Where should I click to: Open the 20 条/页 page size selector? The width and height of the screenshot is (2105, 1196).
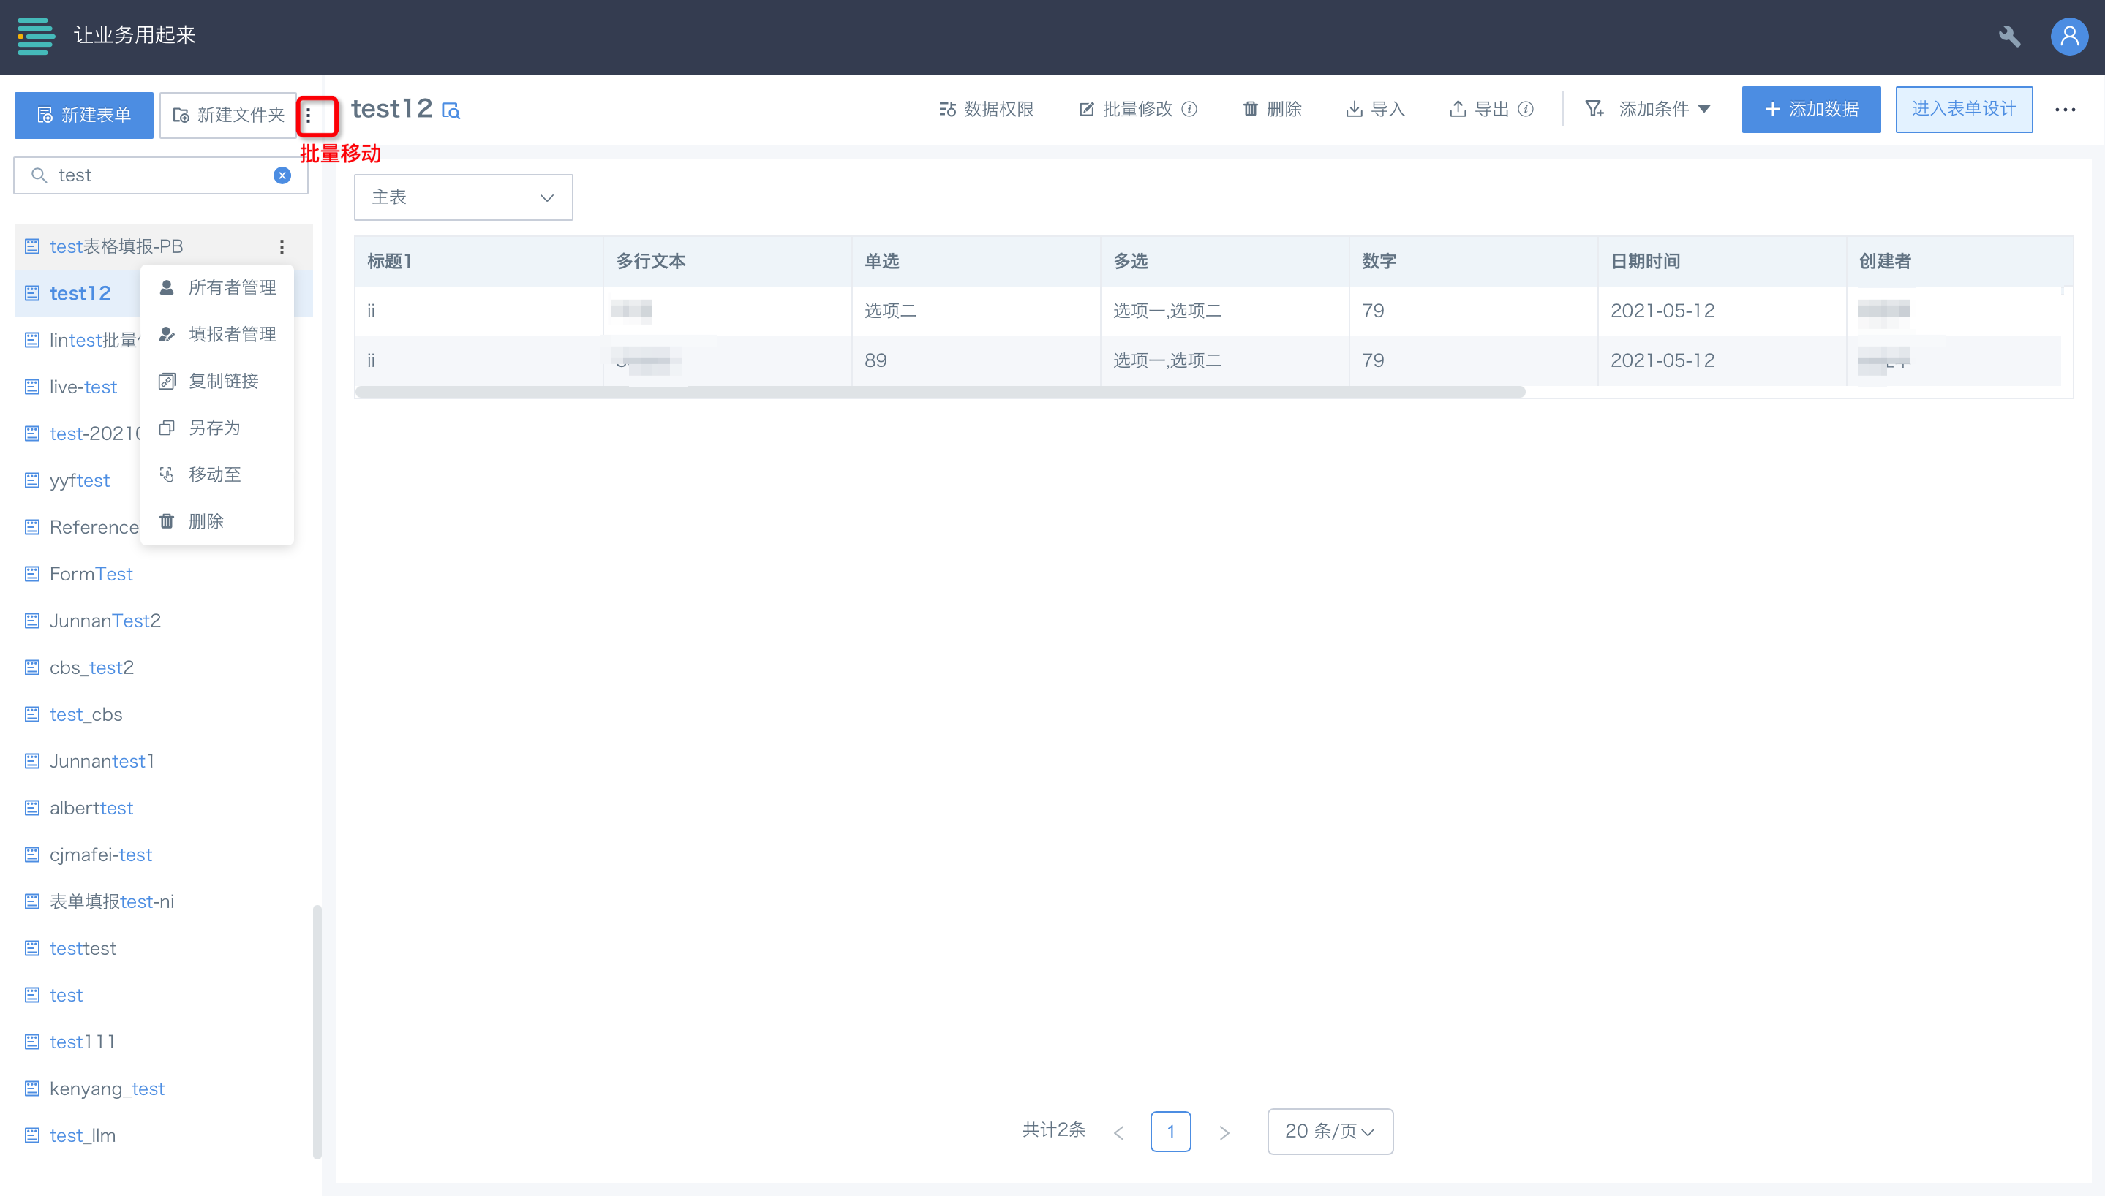[x=1330, y=1131]
